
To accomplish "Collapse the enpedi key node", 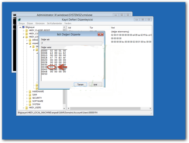I will coord(27,43).
